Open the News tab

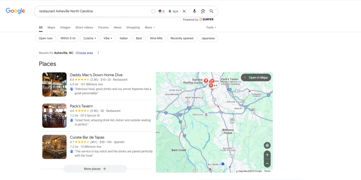(x=117, y=27)
